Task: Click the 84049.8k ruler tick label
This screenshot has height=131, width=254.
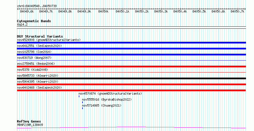Action: click(65, 11)
